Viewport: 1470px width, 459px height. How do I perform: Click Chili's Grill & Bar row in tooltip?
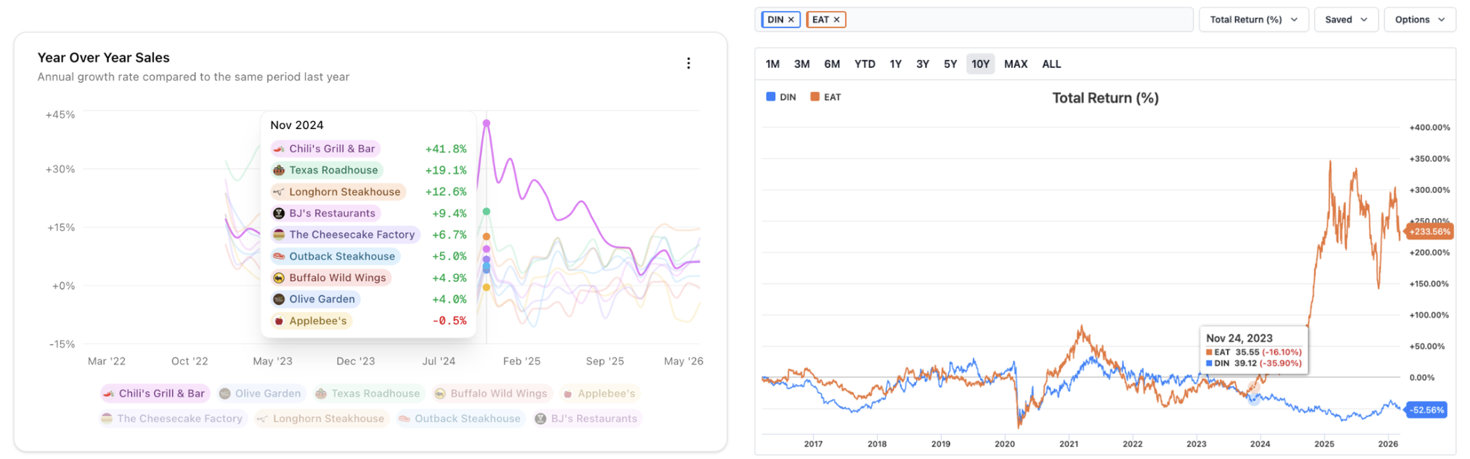[369, 149]
